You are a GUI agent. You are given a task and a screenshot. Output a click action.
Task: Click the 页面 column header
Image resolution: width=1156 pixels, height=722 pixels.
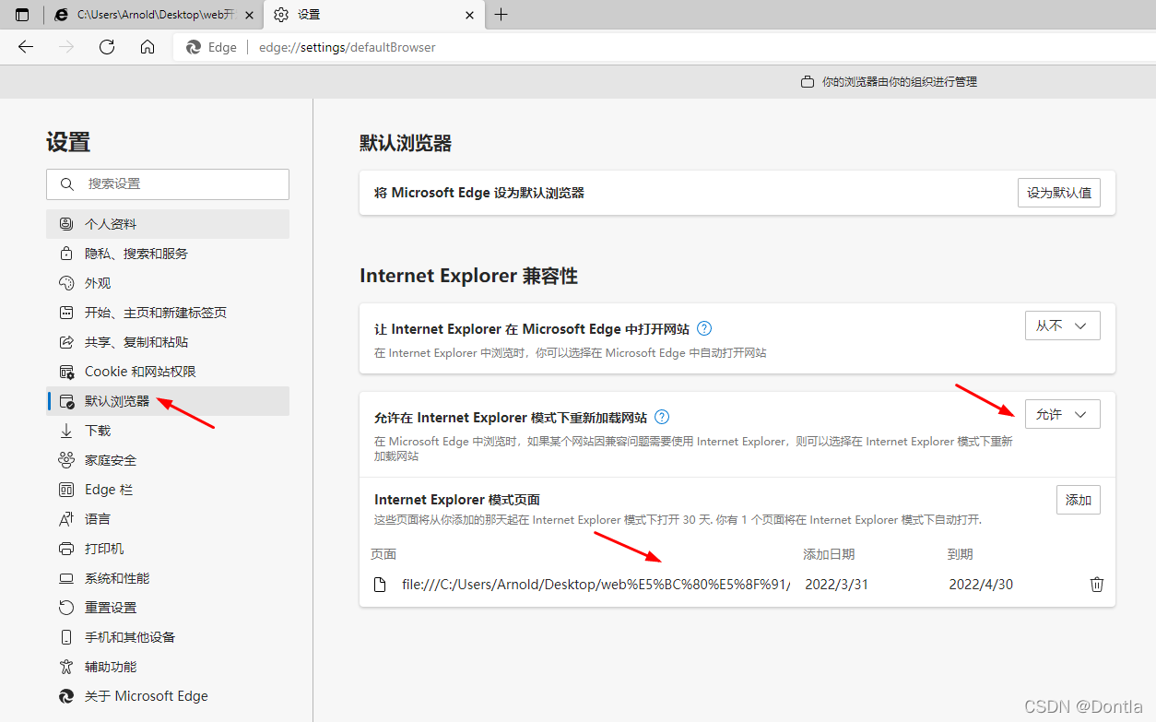383,554
